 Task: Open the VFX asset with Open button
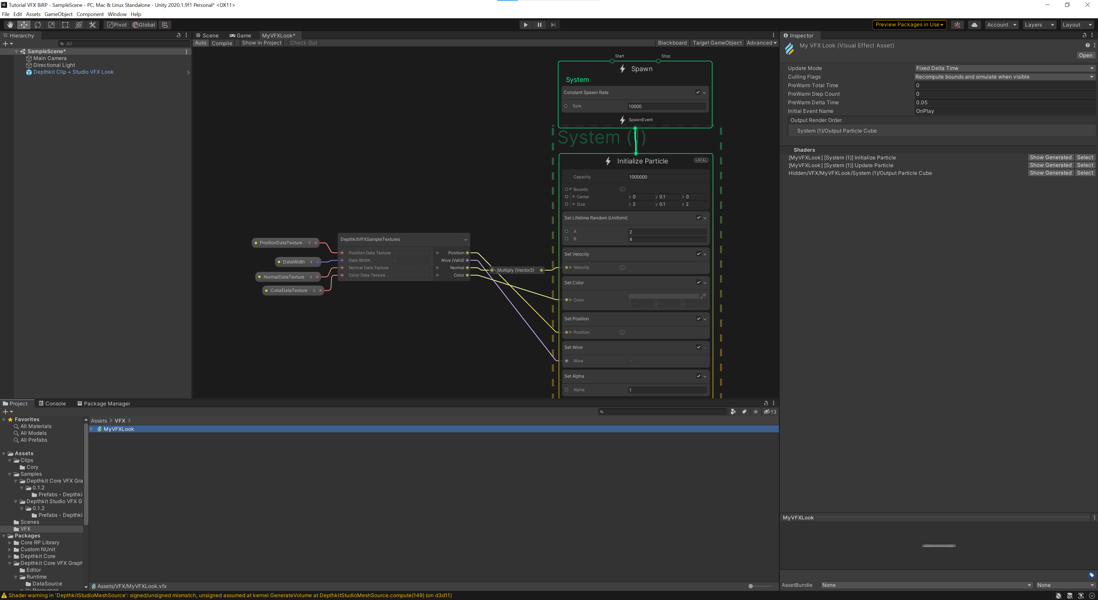tap(1086, 55)
